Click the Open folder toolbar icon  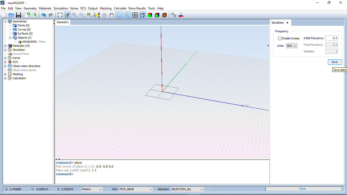click(x=11, y=15)
